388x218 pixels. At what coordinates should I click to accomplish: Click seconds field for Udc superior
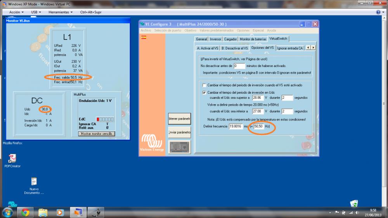287,98
